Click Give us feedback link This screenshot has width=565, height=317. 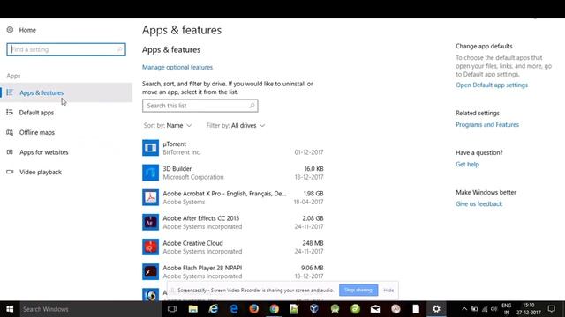(478, 203)
